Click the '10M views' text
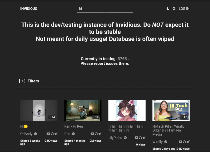The height and width of the screenshot is (152, 210). [x=95, y=141]
